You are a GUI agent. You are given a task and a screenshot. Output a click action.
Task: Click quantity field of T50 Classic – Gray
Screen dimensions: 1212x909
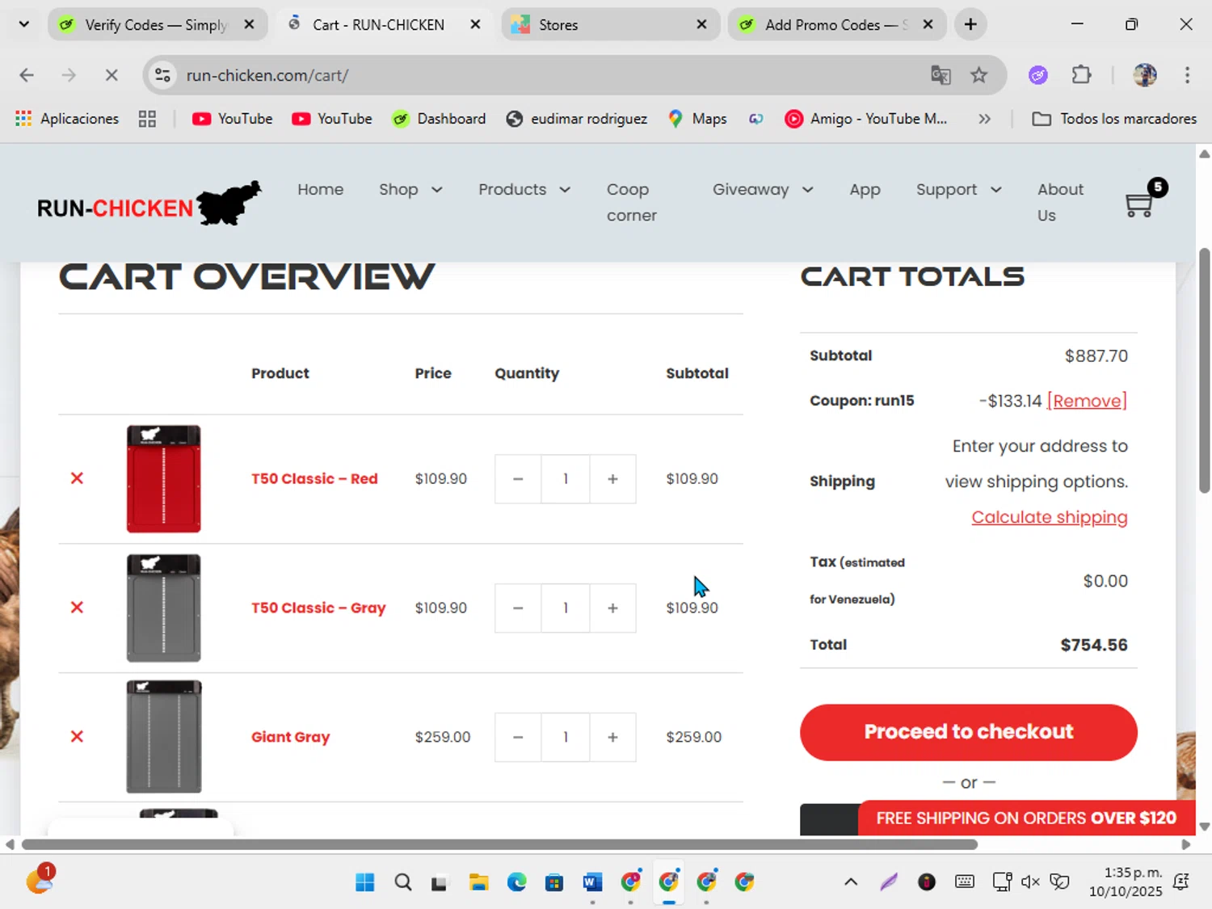click(566, 608)
